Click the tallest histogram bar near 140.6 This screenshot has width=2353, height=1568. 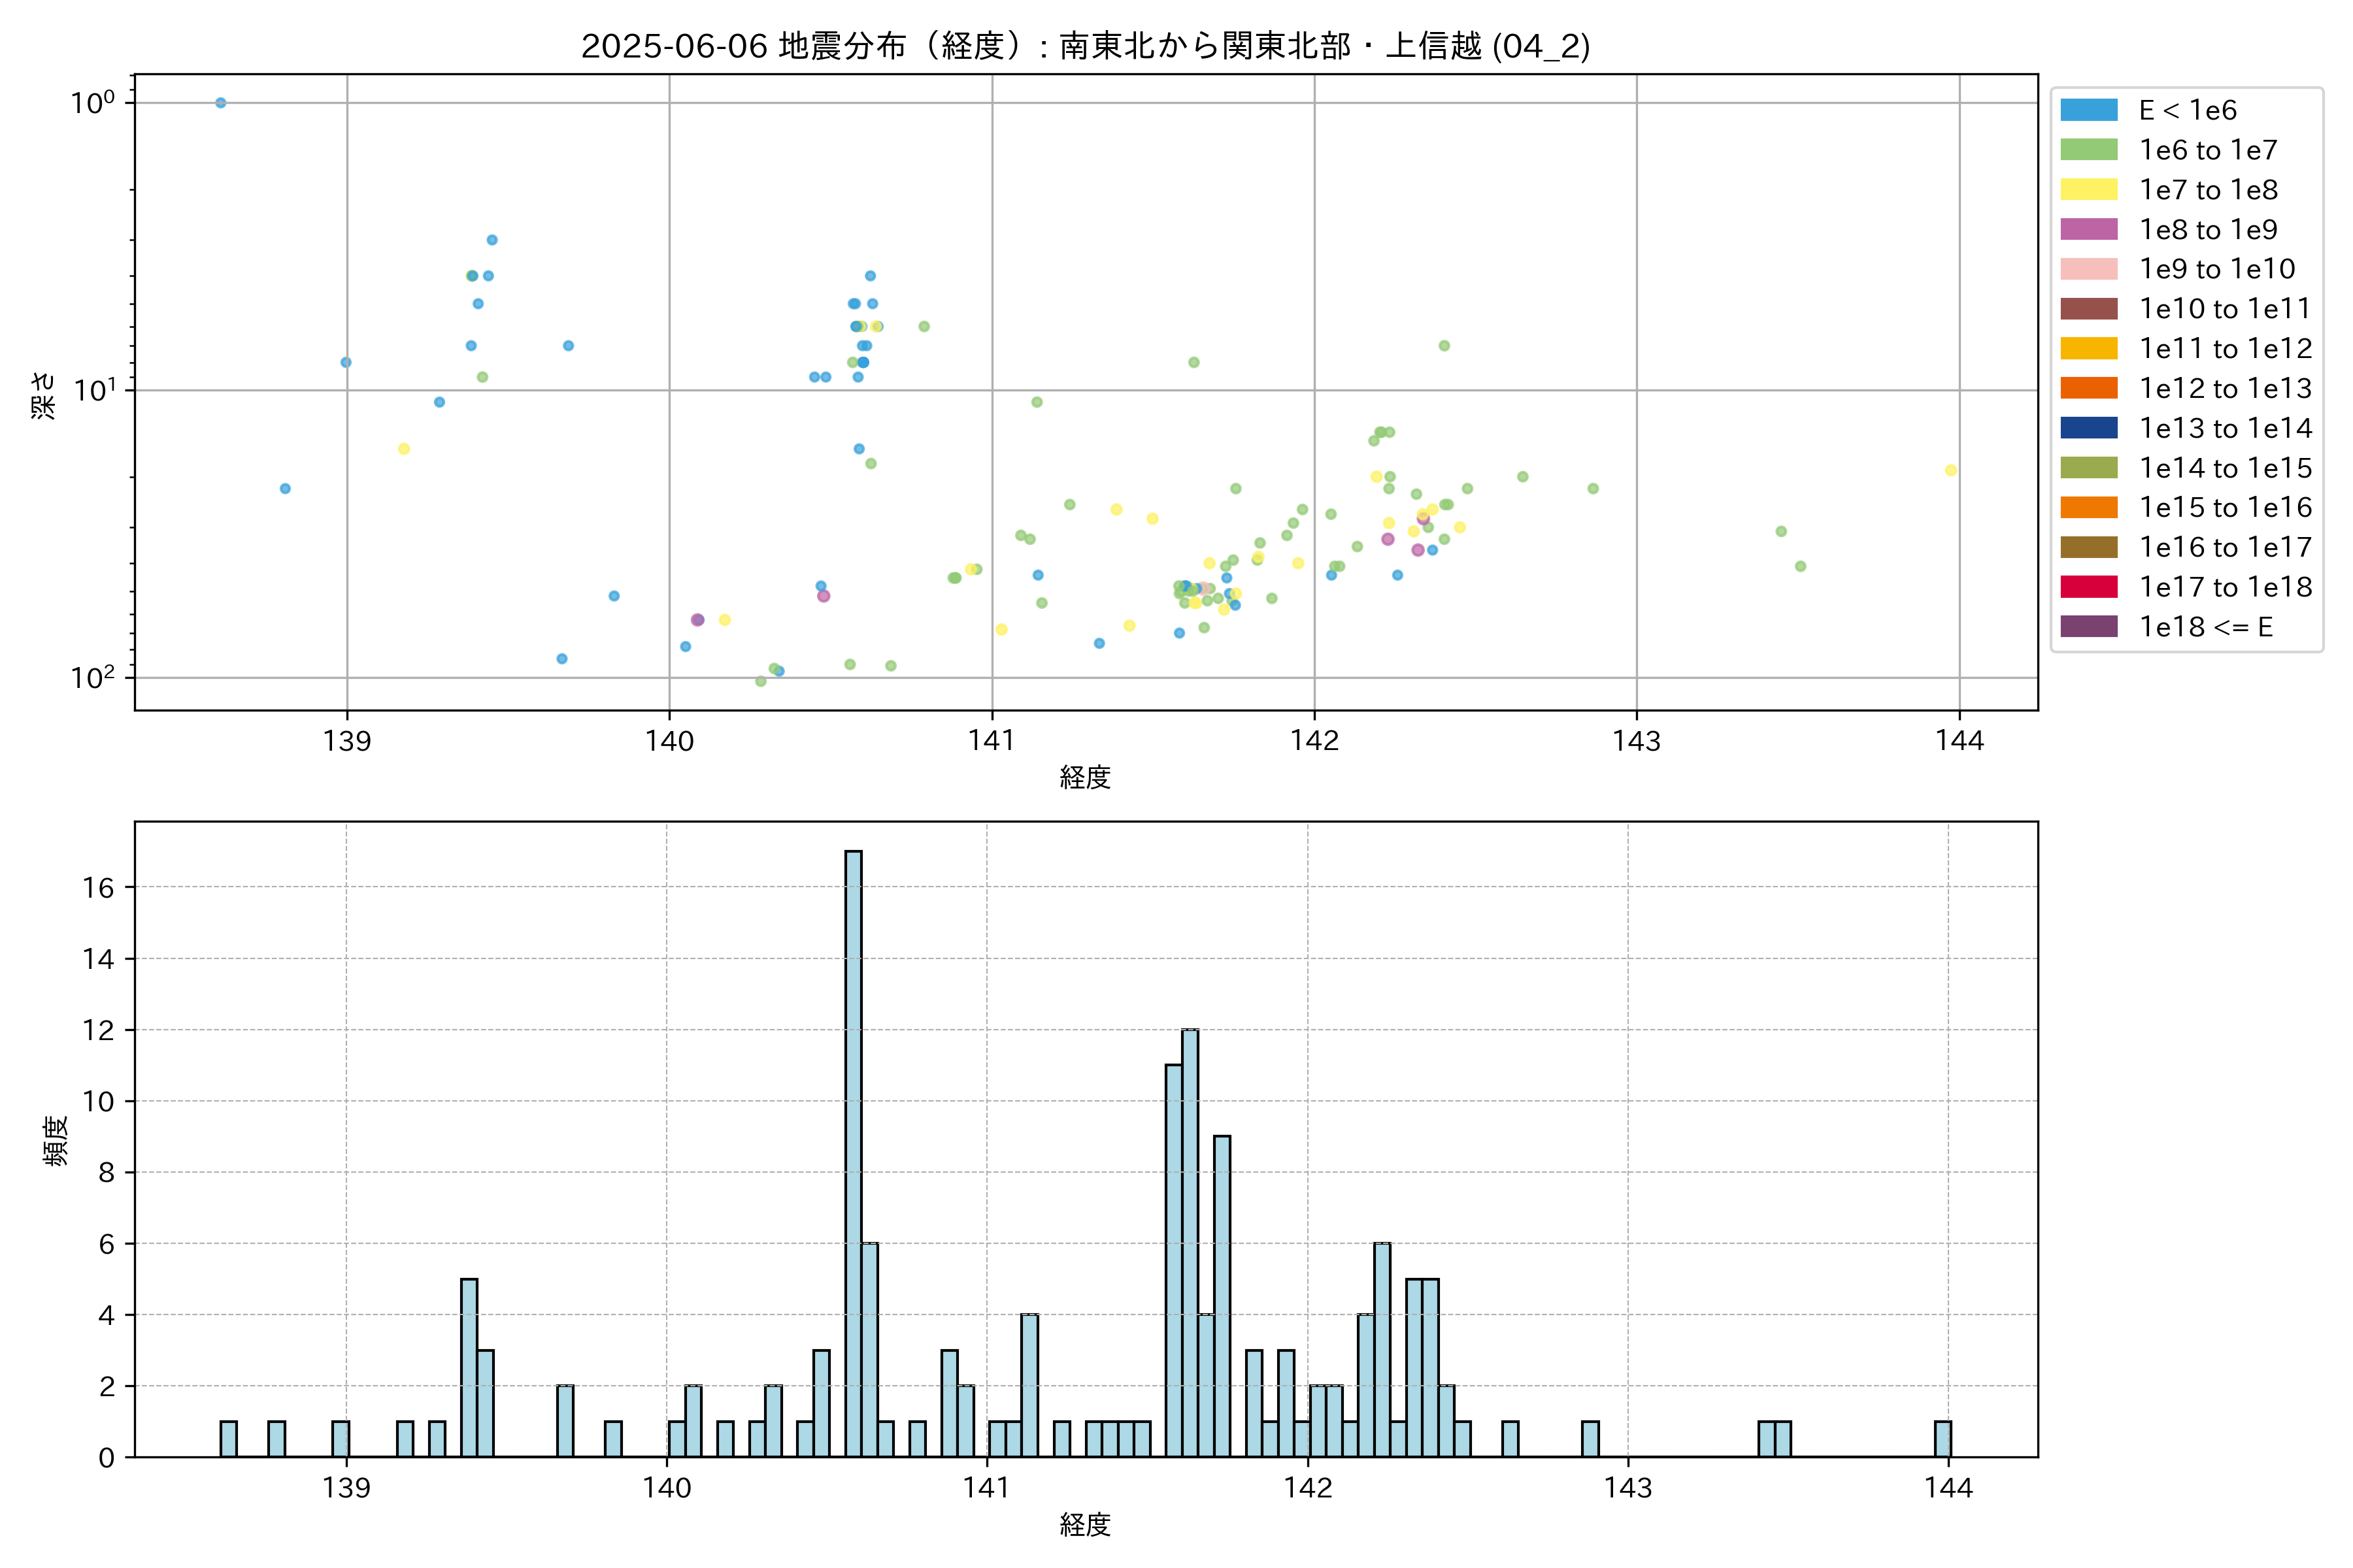[x=854, y=1150]
